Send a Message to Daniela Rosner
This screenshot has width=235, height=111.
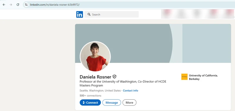(x=112, y=103)
